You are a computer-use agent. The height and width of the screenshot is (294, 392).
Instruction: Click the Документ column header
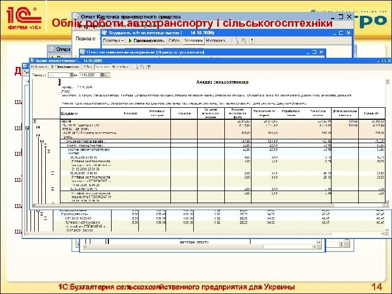pyautogui.click(x=69, y=113)
